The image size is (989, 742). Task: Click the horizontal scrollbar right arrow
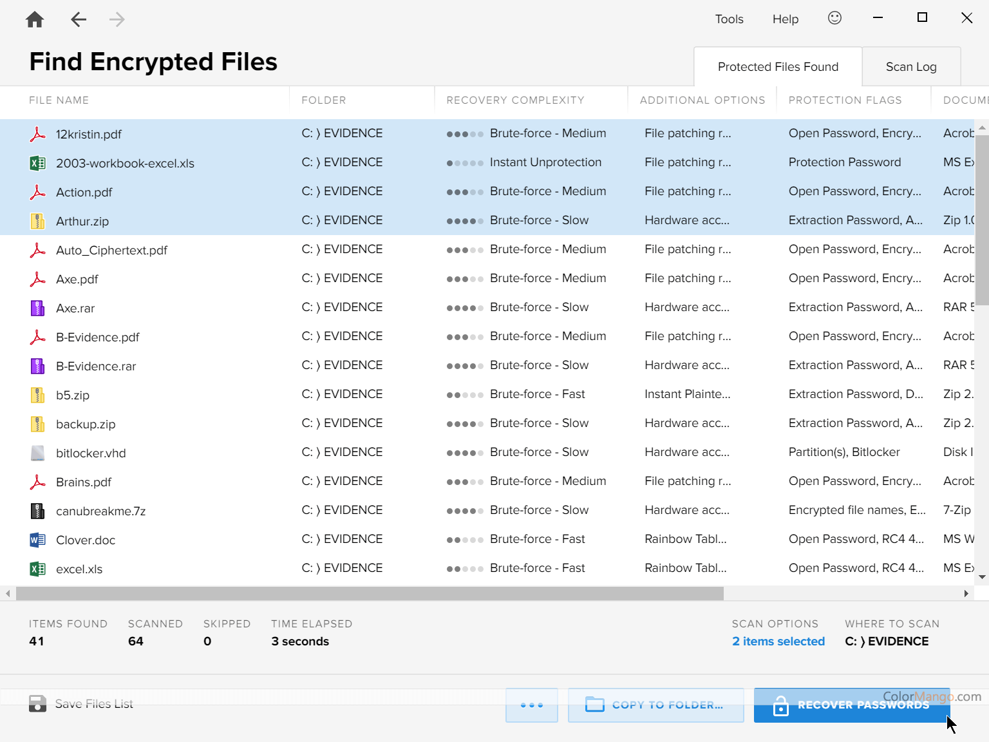(966, 593)
